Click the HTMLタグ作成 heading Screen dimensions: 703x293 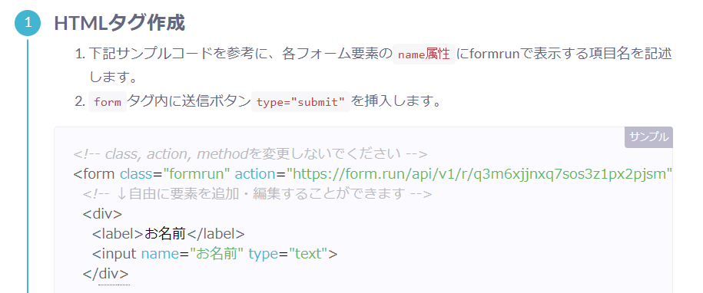[119, 23]
